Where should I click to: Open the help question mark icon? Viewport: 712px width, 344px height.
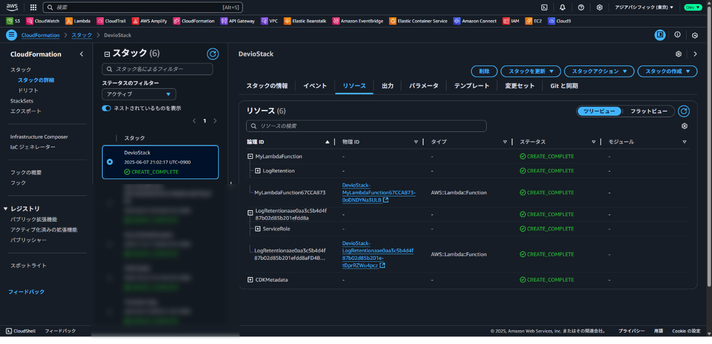click(581, 7)
